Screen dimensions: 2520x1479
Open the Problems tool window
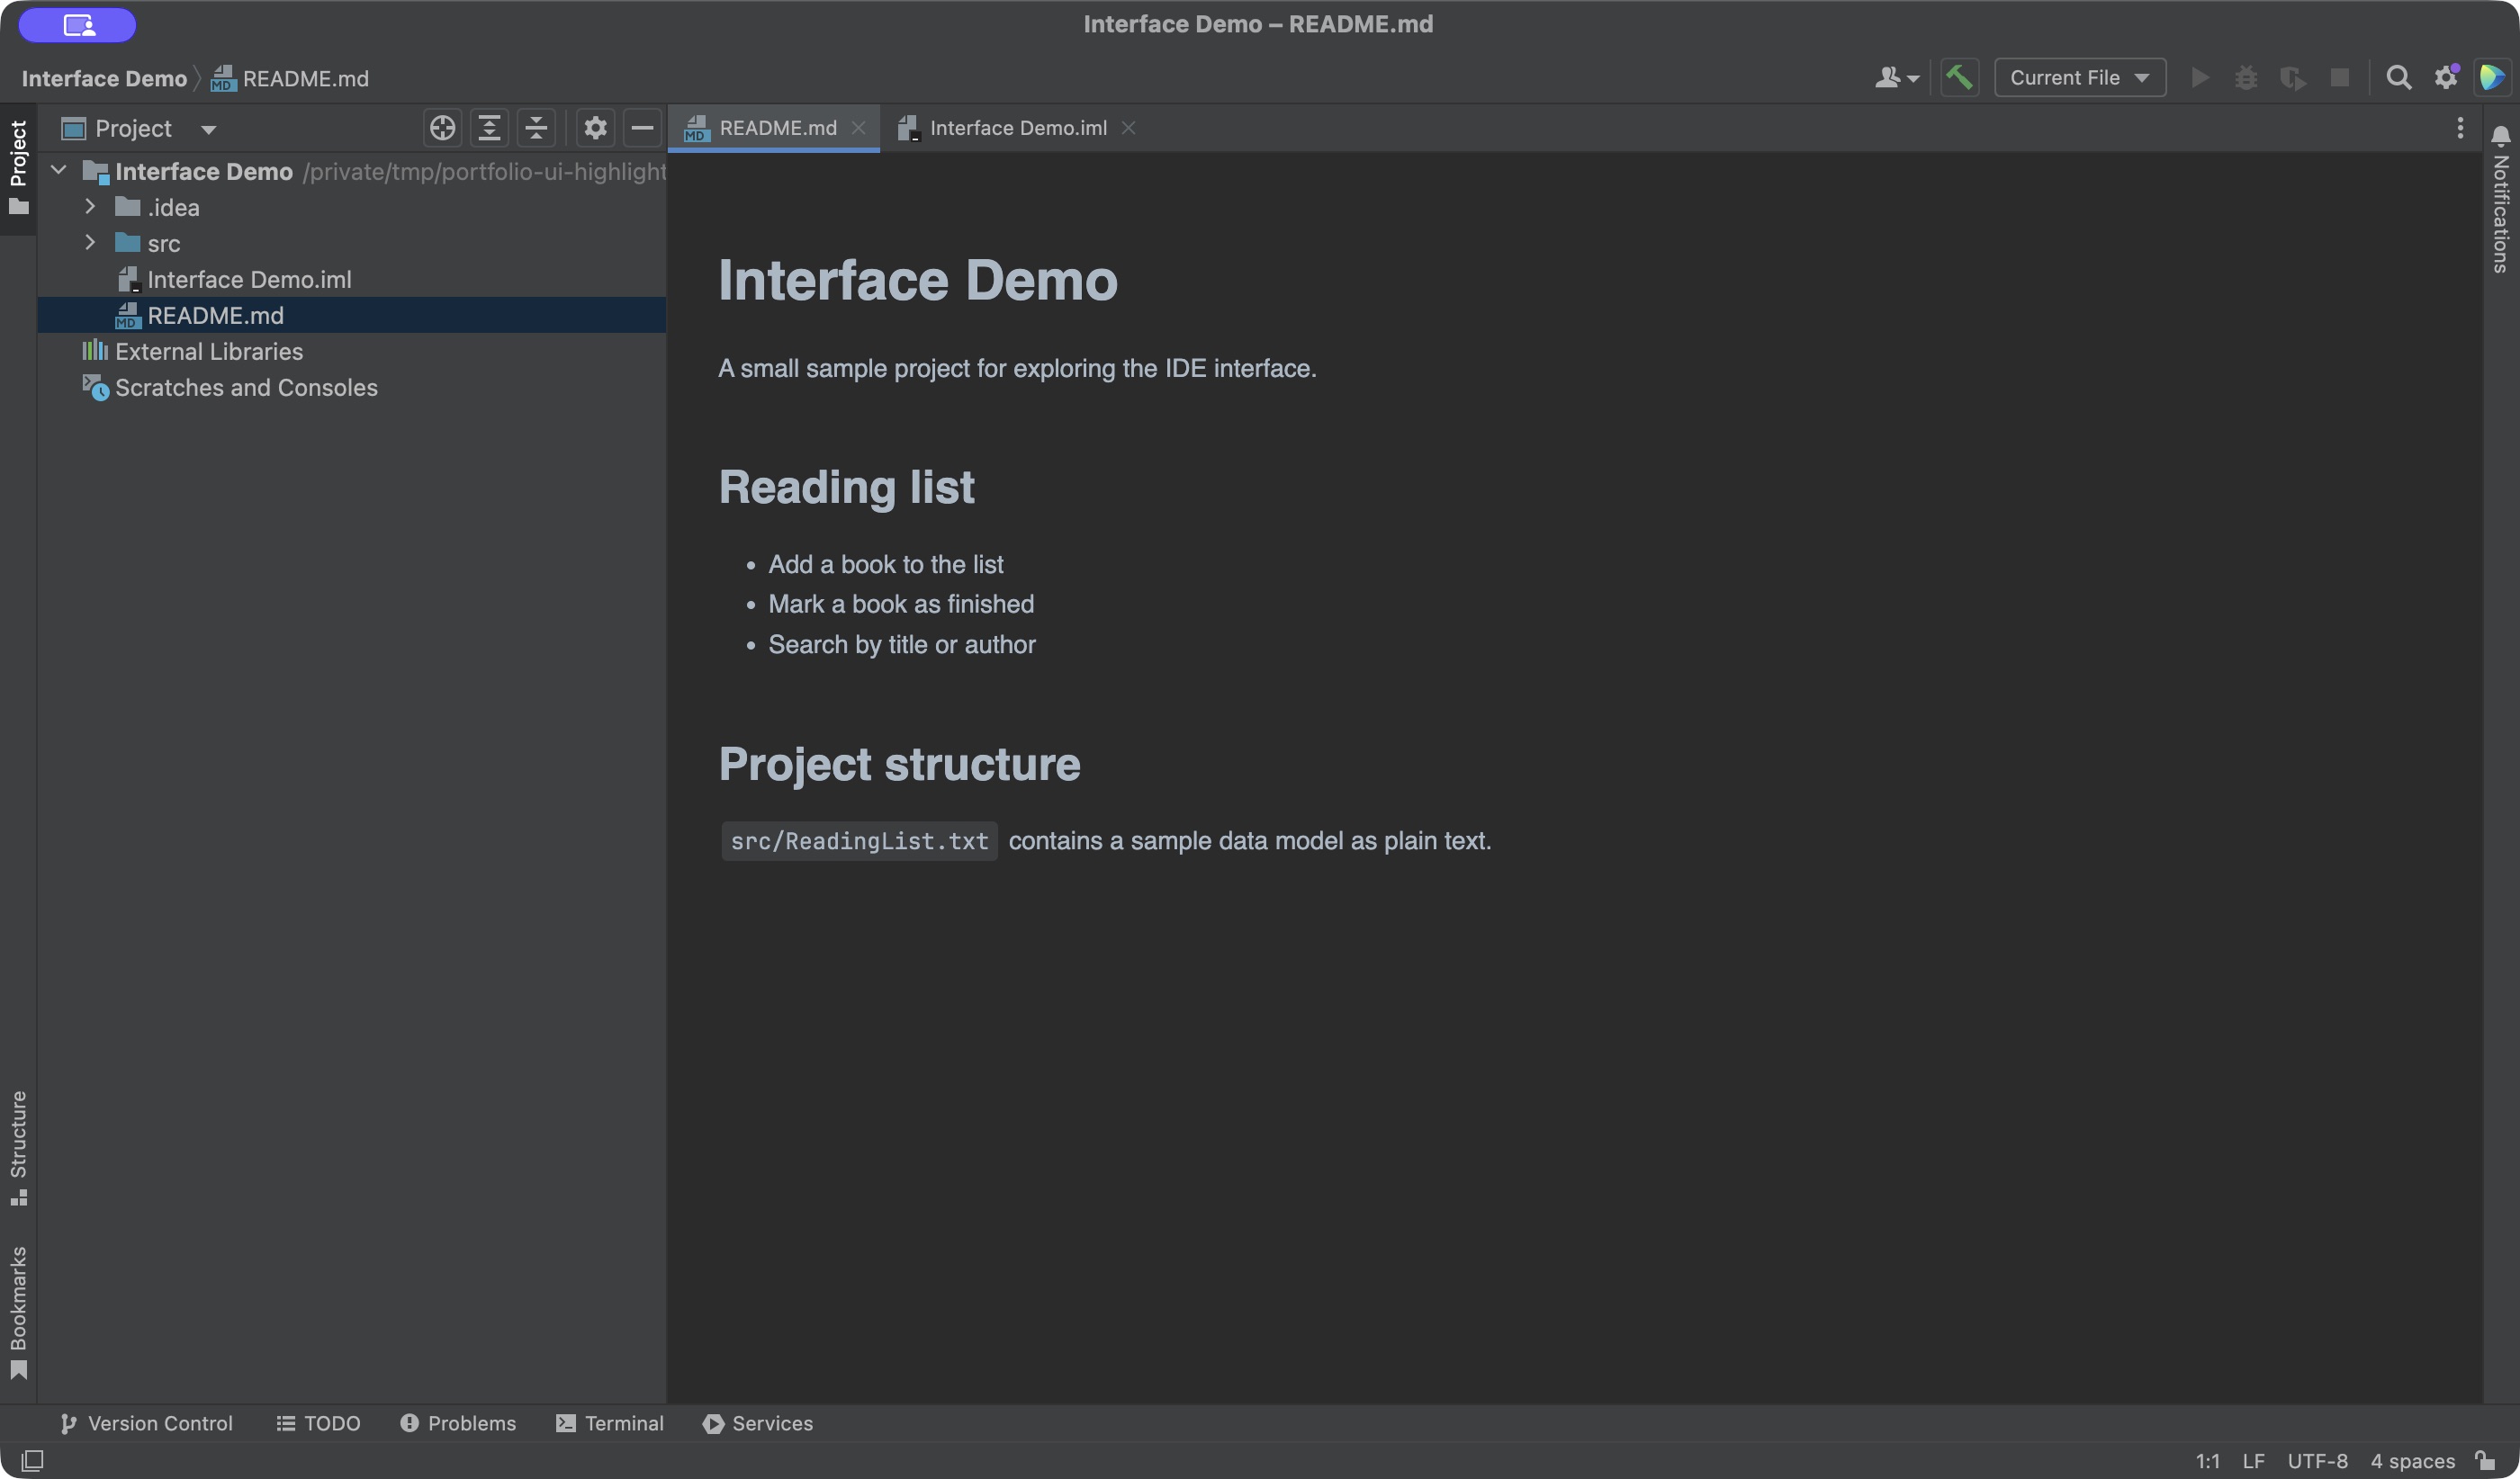click(458, 1423)
